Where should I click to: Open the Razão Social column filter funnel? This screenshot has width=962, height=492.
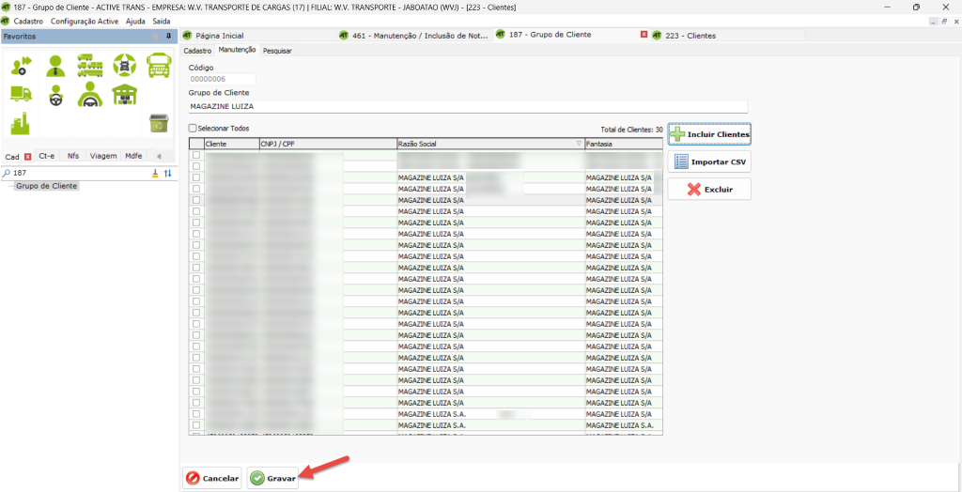point(579,144)
